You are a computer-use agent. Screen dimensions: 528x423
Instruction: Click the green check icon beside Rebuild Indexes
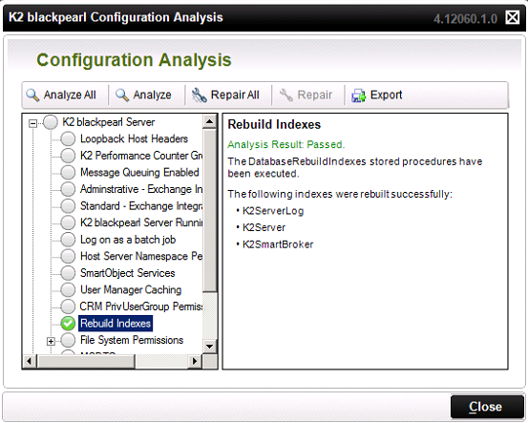point(68,324)
